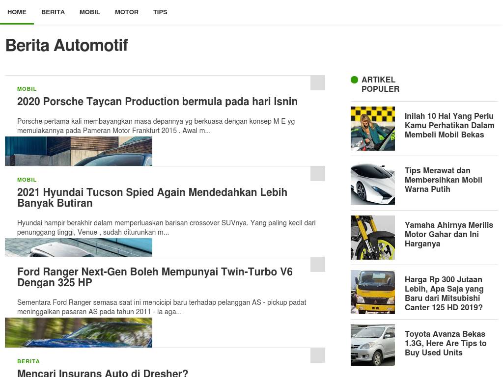The image size is (503, 377).
Task: Go to the MOBIL section
Action: point(89,12)
